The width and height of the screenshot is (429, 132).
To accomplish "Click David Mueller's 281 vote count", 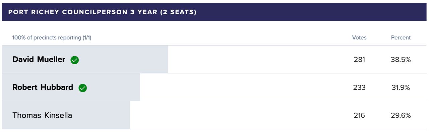I will point(359,60).
